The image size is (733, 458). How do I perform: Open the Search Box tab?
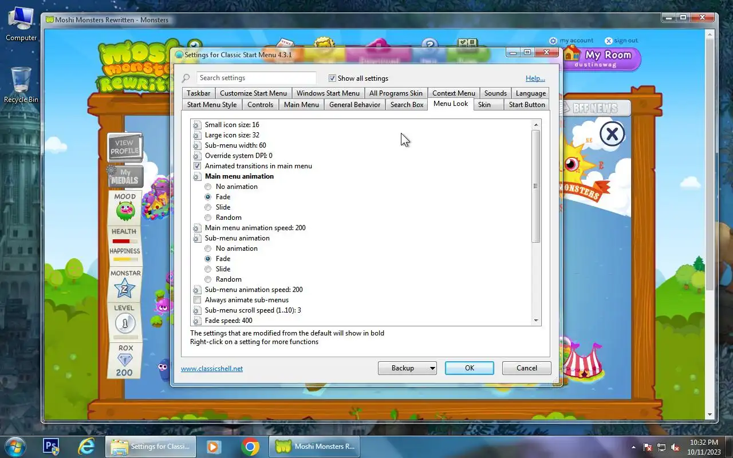pyautogui.click(x=407, y=105)
